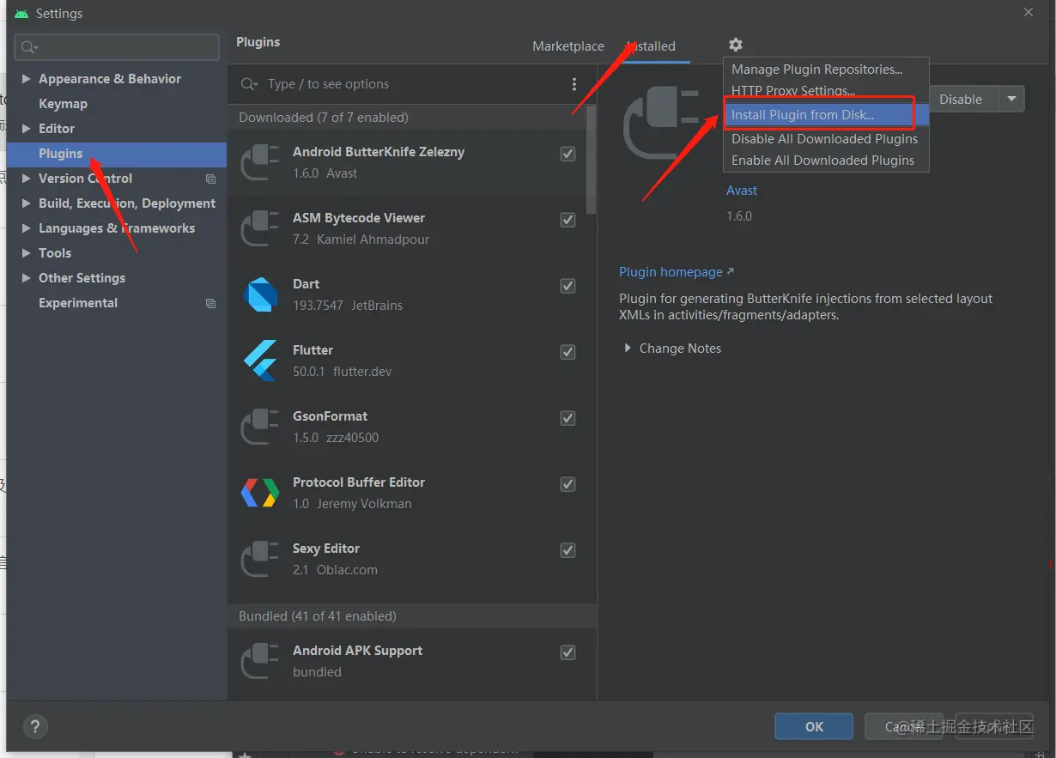This screenshot has width=1056, height=758.
Task: Expand the Tools settings section
Action: (26, 253)
